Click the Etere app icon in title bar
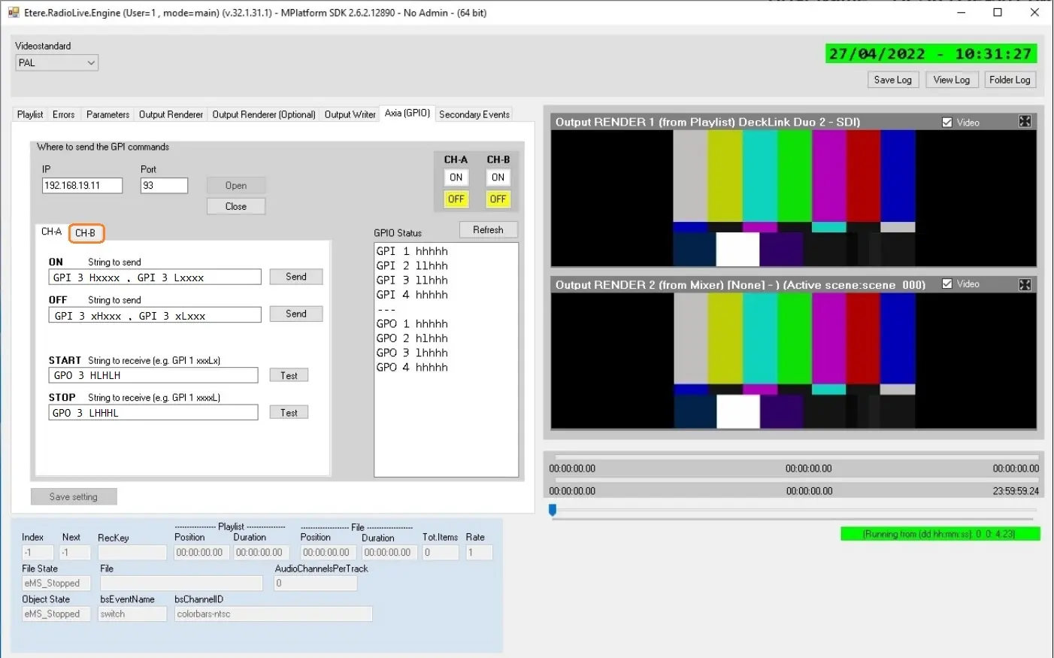1054x658 pixels. 14,13
